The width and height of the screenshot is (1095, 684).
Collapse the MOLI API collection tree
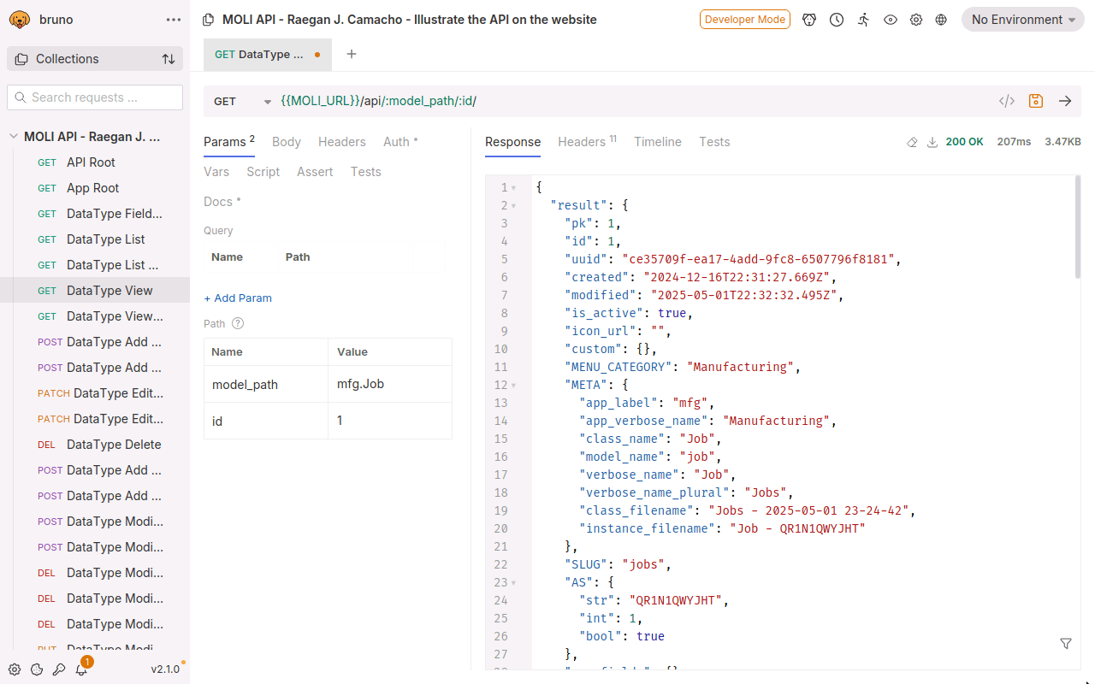(x=14, y=137)
